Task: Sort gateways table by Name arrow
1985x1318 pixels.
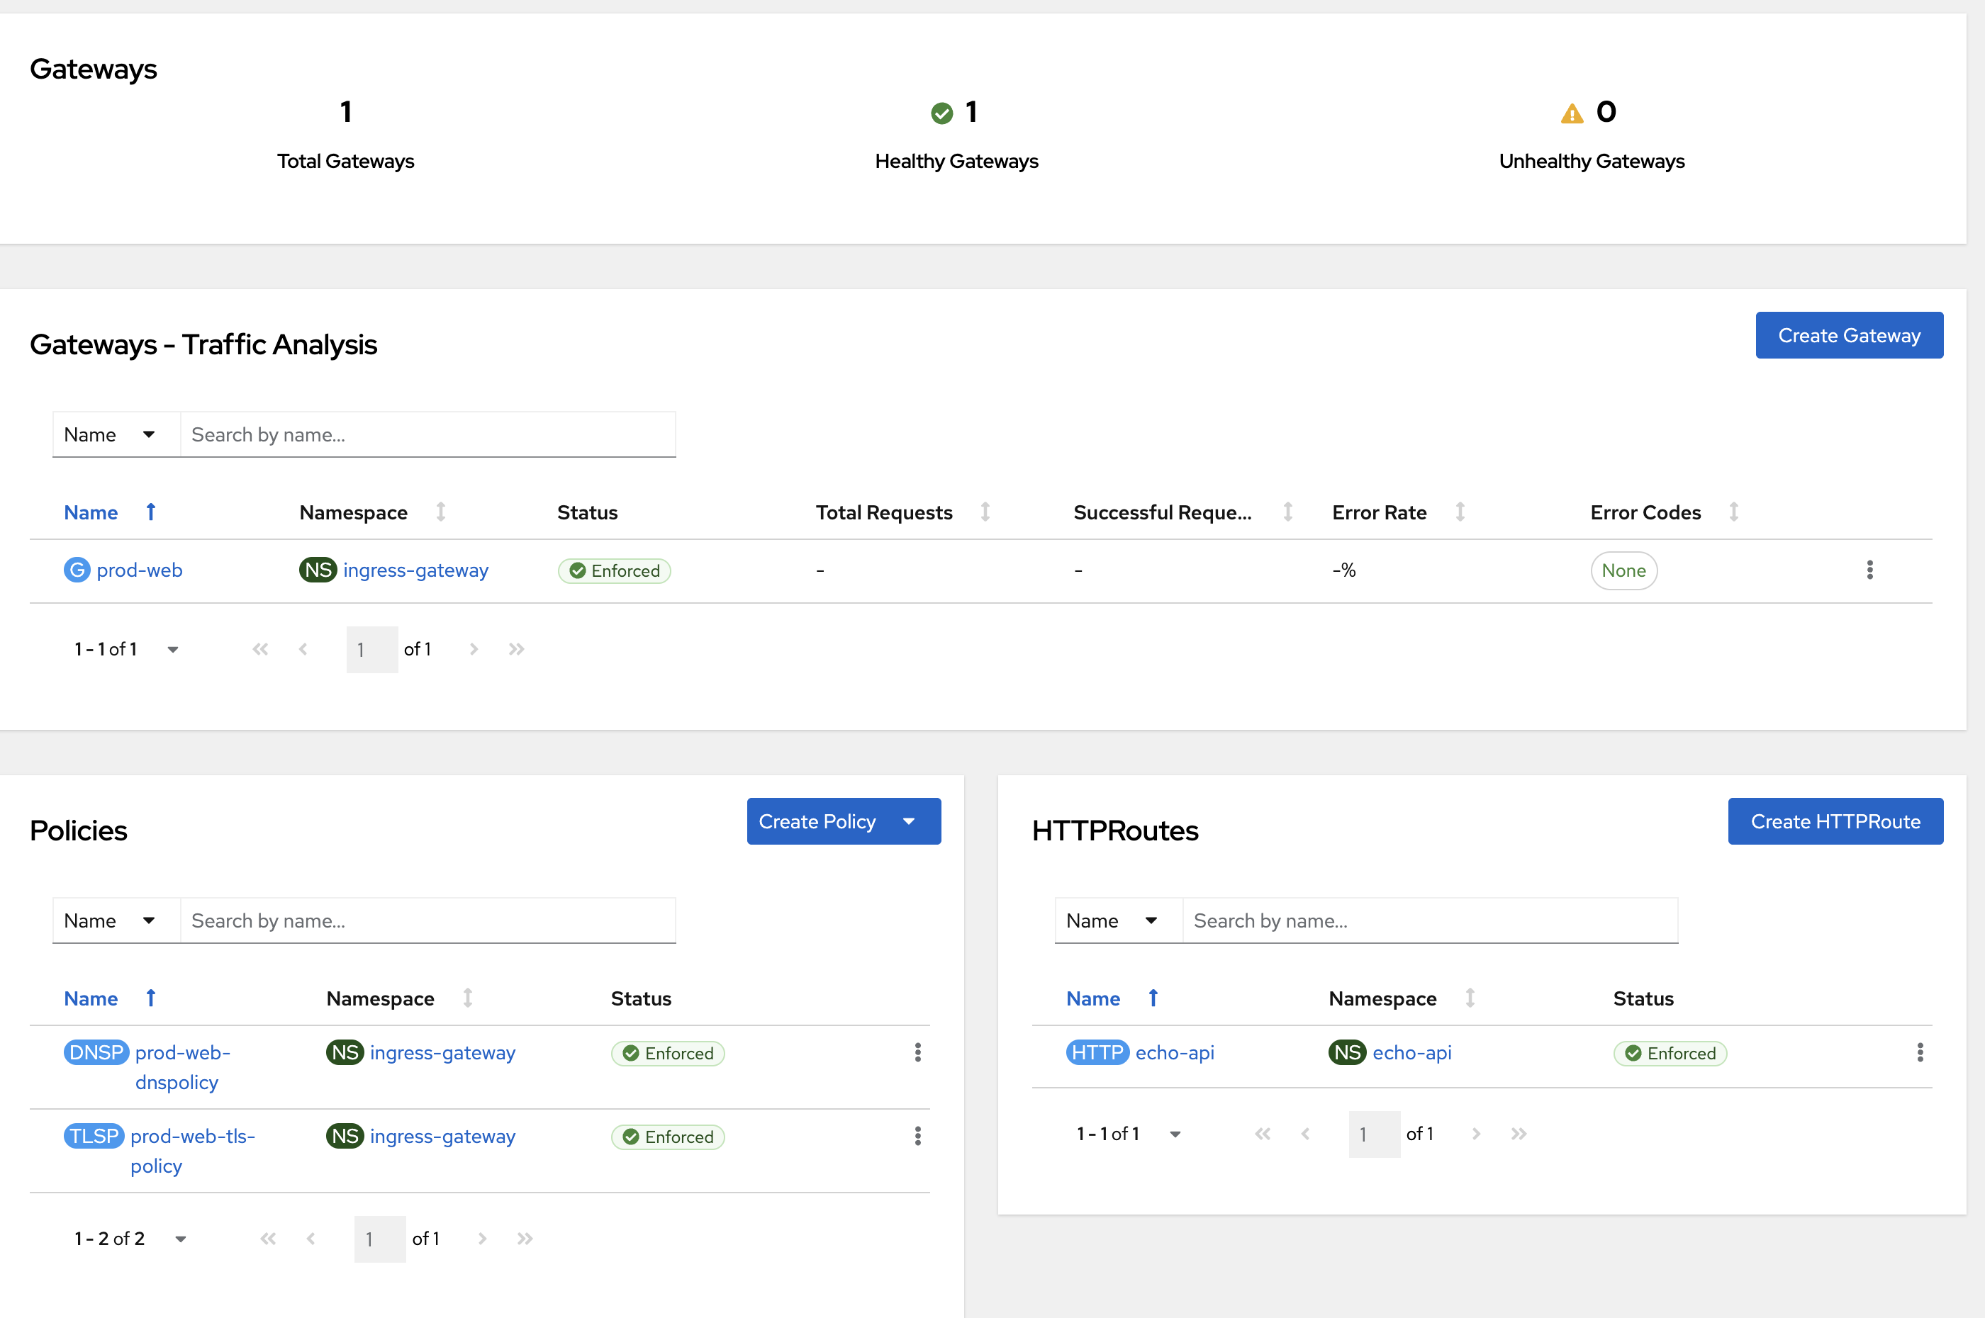Action: [150, 512]
